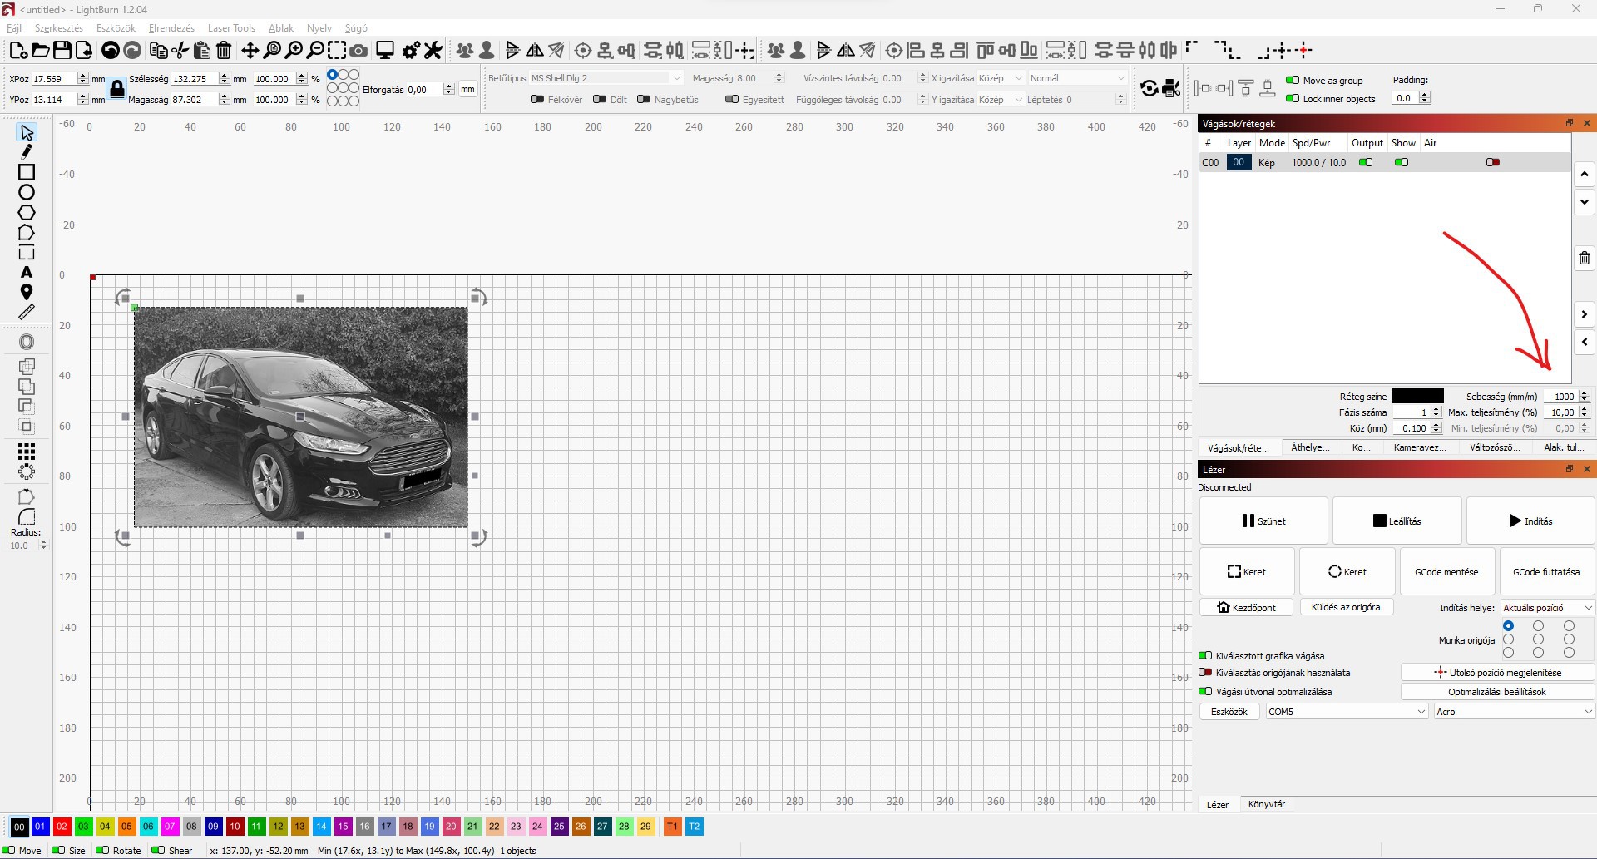
Task: Click the Optimalizálási beállítások button
Action: tap(1497, 692)
